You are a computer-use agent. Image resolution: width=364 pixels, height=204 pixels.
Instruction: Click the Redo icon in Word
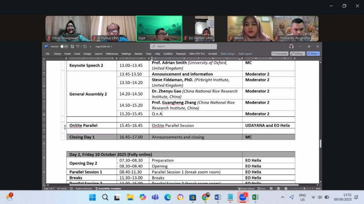coord(85,46)
